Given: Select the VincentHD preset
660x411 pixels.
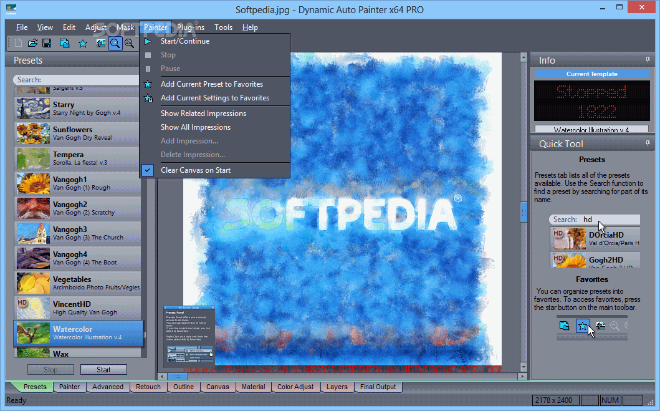Looking at the screenshot, I should point(78,307).
